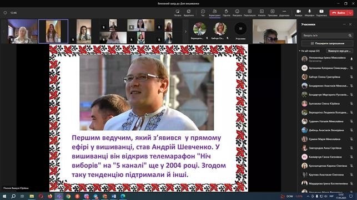
Task: Open the meeting Chat panel
Action: click(x=203, y=13)
